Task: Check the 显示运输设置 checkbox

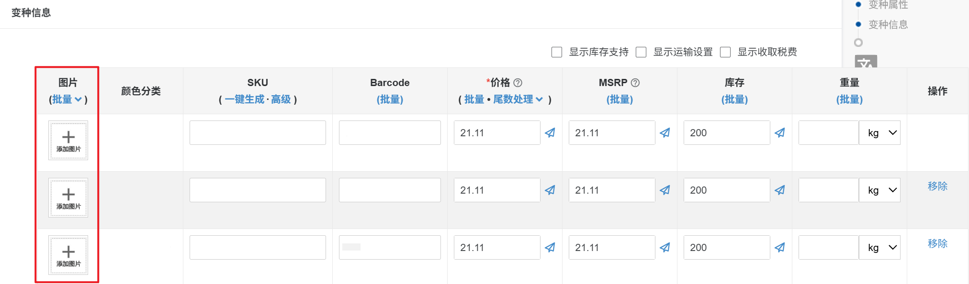Action: pyautogui.click(x=641, y=52)
